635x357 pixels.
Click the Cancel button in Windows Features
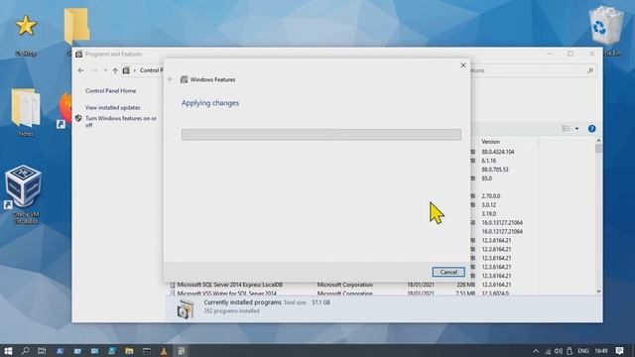tap(448, 272)
